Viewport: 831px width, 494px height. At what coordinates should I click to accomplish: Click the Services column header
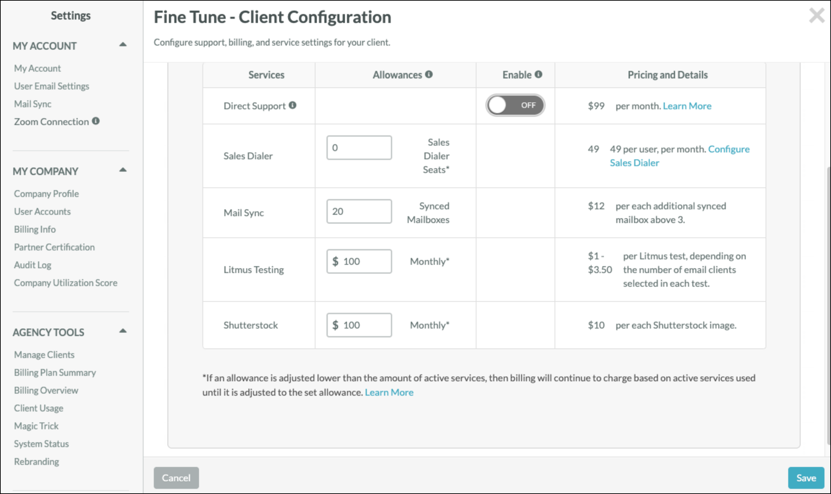pyautogui.click(x=266, y=75)
